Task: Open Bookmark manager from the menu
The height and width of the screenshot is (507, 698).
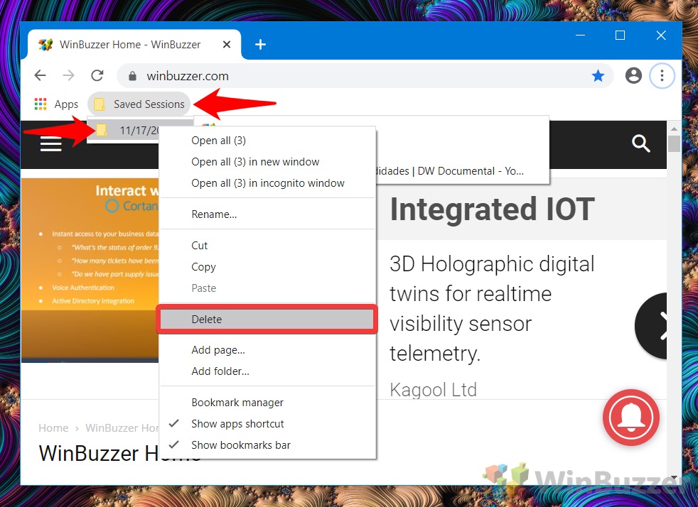Action: coord(267,403)
